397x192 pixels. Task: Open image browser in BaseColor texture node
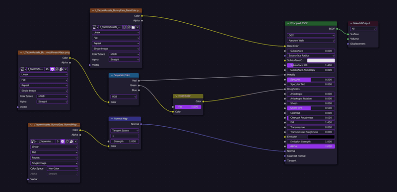[95, 27]
